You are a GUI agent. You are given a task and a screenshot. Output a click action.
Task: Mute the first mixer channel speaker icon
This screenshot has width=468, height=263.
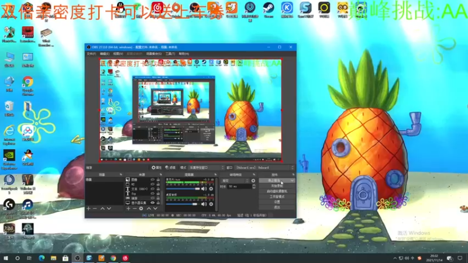pyautogui.click(x=204, y=189)
